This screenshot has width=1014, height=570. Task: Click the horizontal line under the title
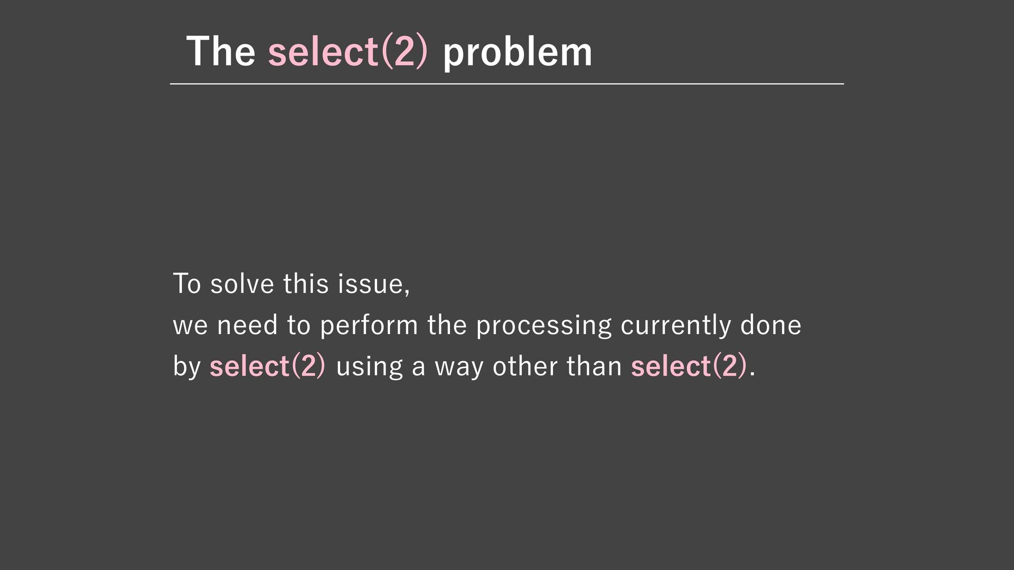[x=507, y=83]
